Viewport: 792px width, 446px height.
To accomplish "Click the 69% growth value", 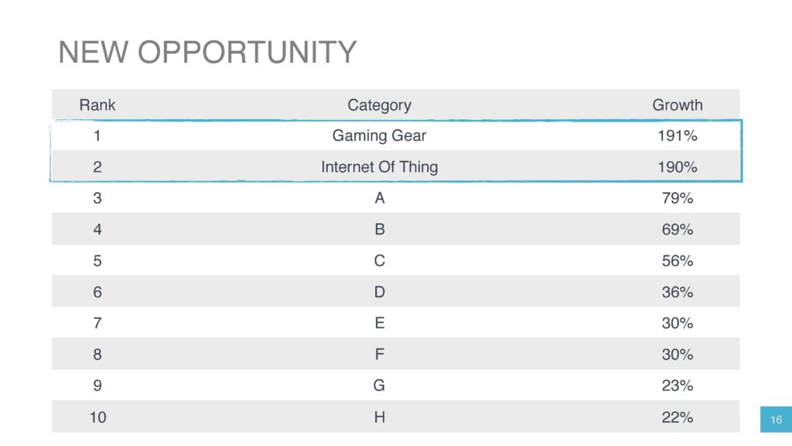I will coord(678,229).
